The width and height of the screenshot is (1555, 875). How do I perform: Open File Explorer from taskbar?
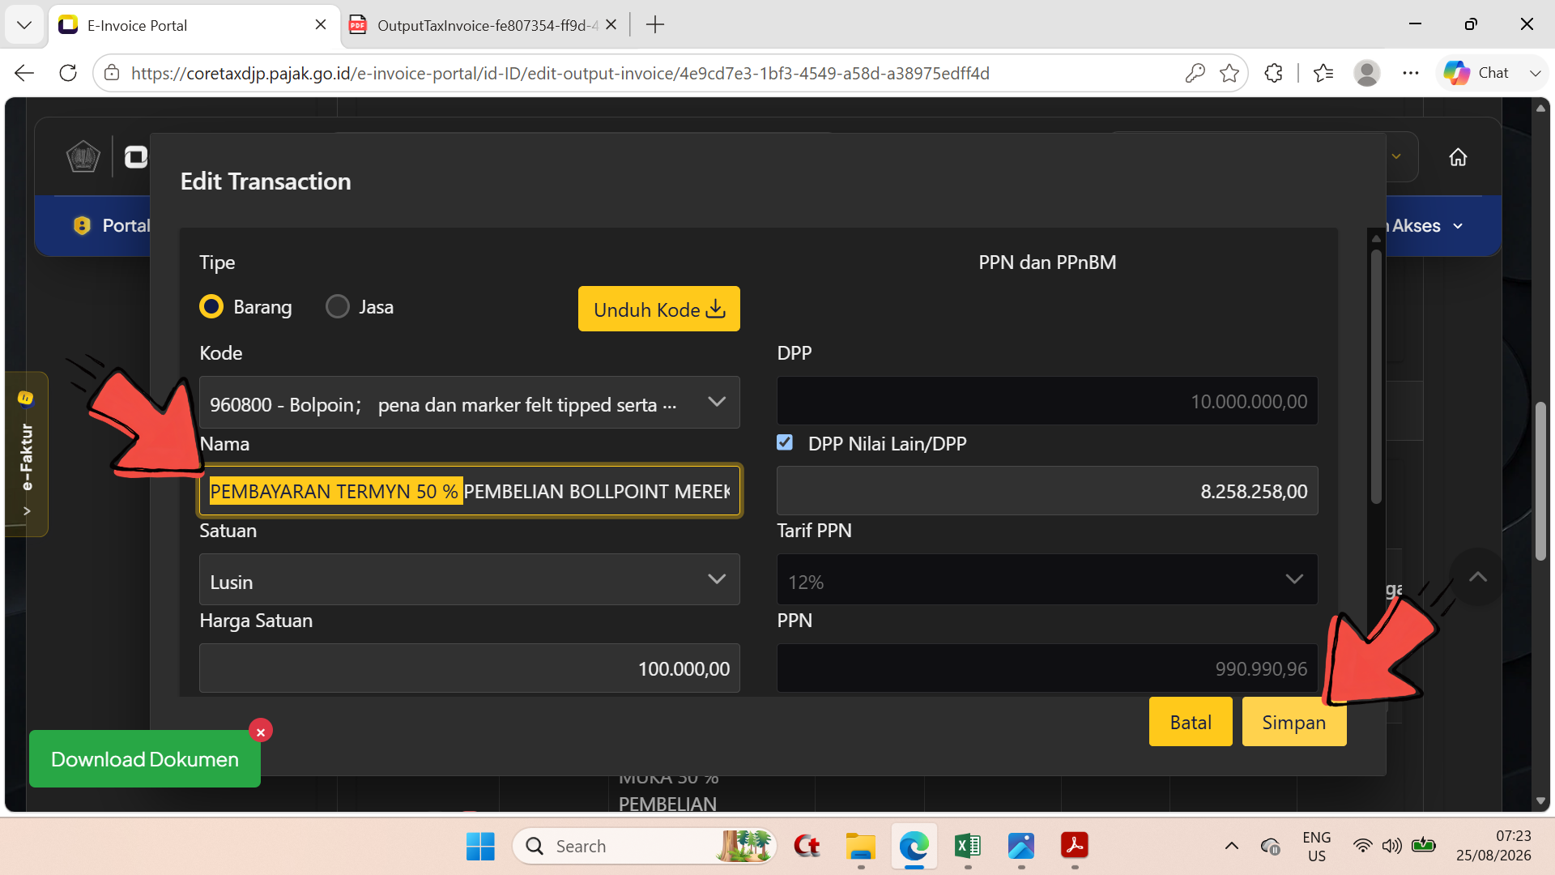point(860,846)
